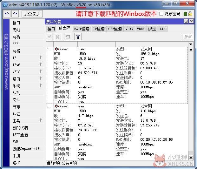The width and height of the screenshot is (197, 169).
Task: Select the lan interface name
Action: 81,49
